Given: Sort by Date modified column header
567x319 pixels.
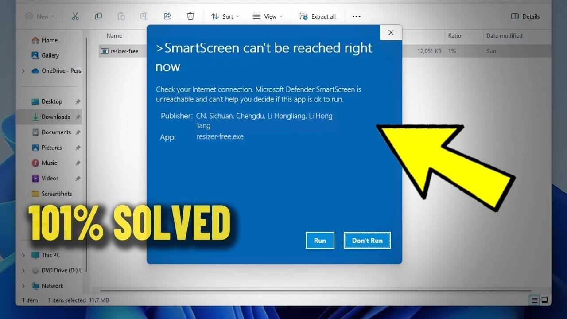Looking at the screenshot, I should click(x=504, y=36).
